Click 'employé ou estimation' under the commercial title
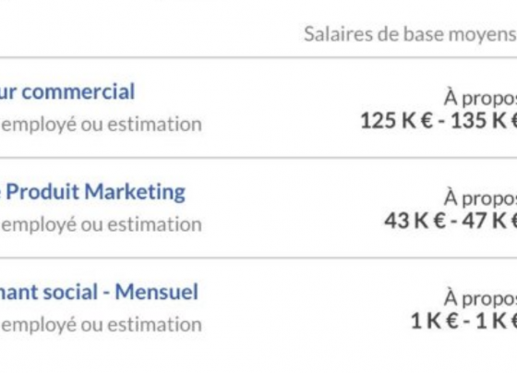The image size is (517, 373). [x=102, y=125]
